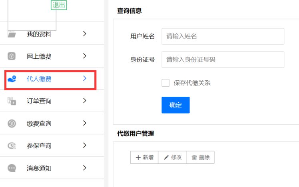
Task: Click the 消息通知 chat bubble icon
Action: [x=12, y=168]
